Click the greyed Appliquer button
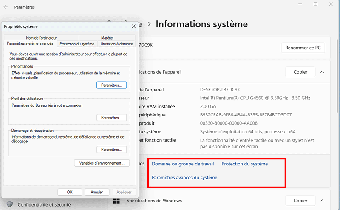Image resolution: width=340 pixels, height=210 pixels. click(124, 192)
